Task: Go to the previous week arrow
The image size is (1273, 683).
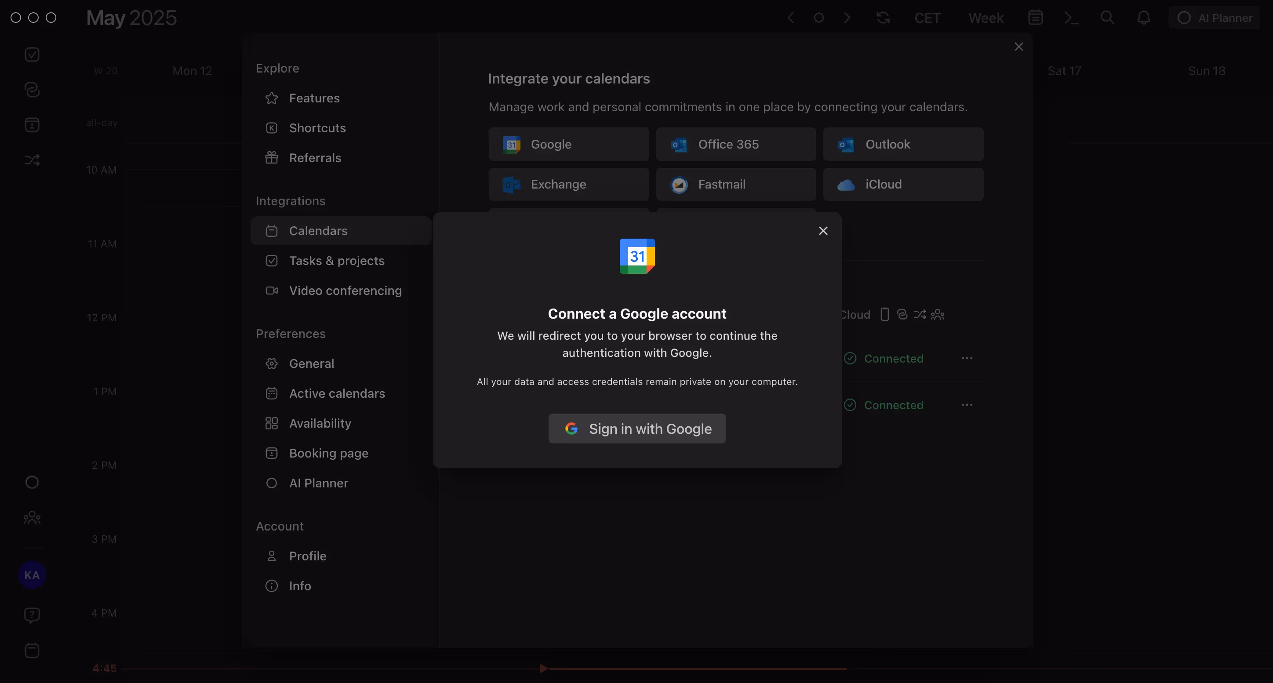Action: point(791,18)
